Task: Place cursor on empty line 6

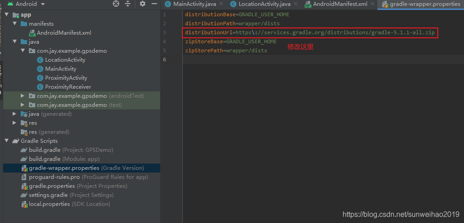Action: (323, 59)
